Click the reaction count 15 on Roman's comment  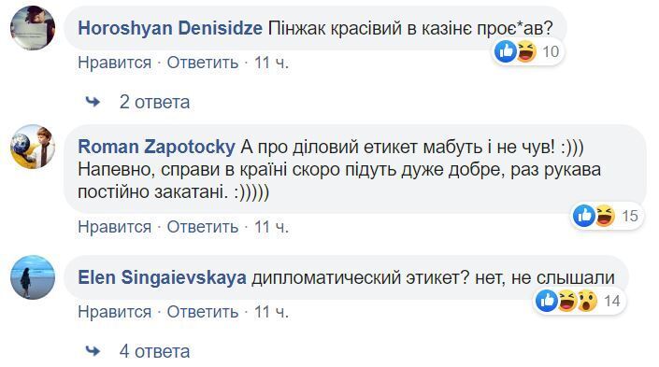point(630,216)
